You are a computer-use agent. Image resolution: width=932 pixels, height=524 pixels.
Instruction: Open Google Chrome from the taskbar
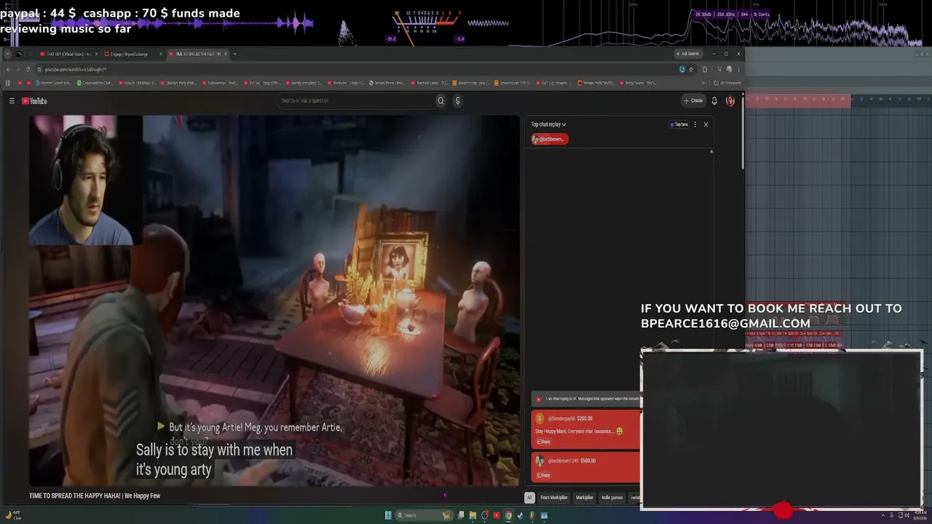(508, 515)
